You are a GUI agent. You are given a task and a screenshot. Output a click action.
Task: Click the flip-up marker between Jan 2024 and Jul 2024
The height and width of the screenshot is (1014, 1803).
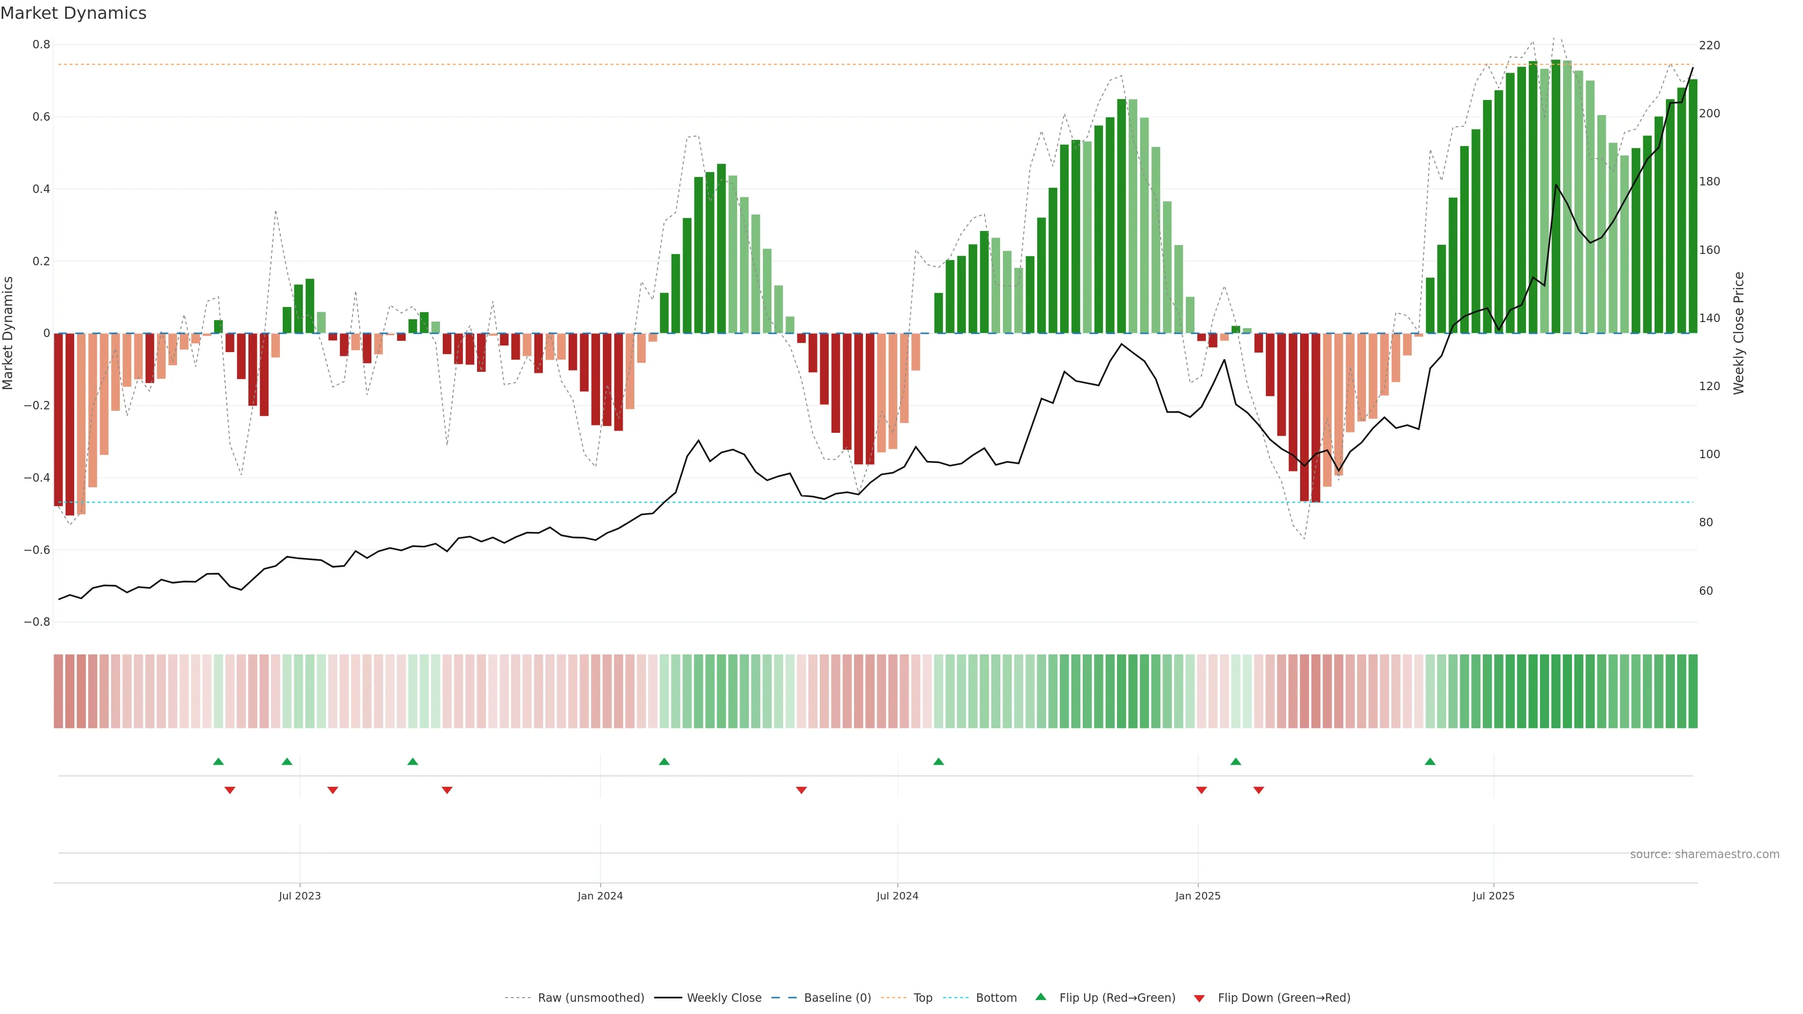click(664, 761)
